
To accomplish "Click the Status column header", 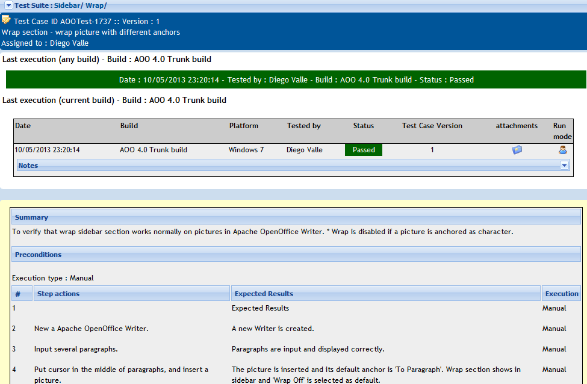I will point(364,126).
